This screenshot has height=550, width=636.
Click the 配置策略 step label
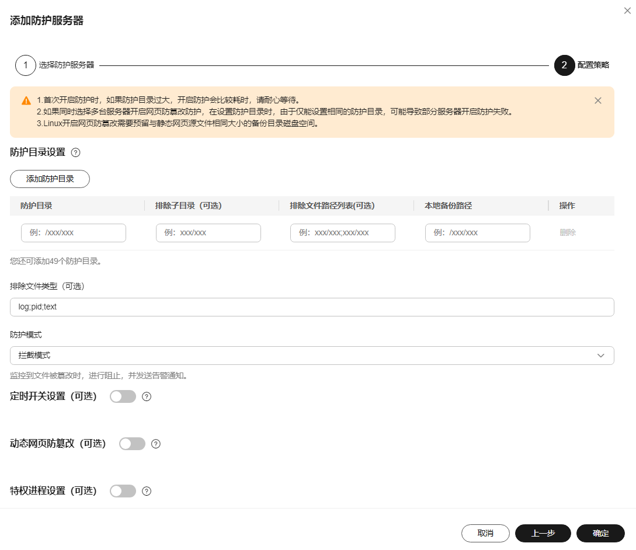[x=593, y=65]
